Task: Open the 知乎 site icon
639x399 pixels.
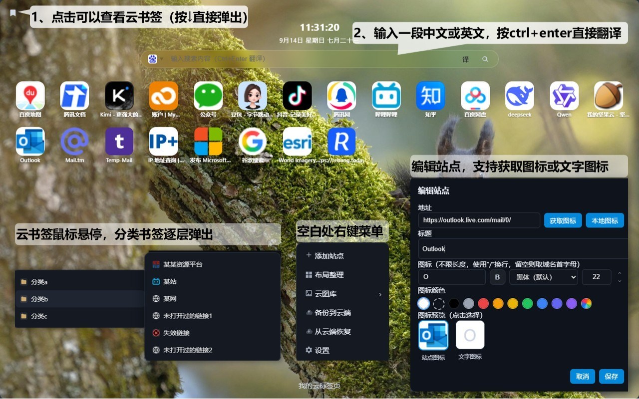Action: point(431,96)
